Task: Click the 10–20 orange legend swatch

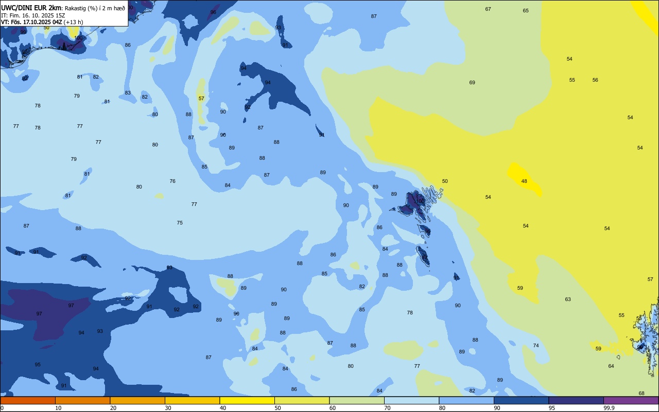Action: (x=83, y=400)
